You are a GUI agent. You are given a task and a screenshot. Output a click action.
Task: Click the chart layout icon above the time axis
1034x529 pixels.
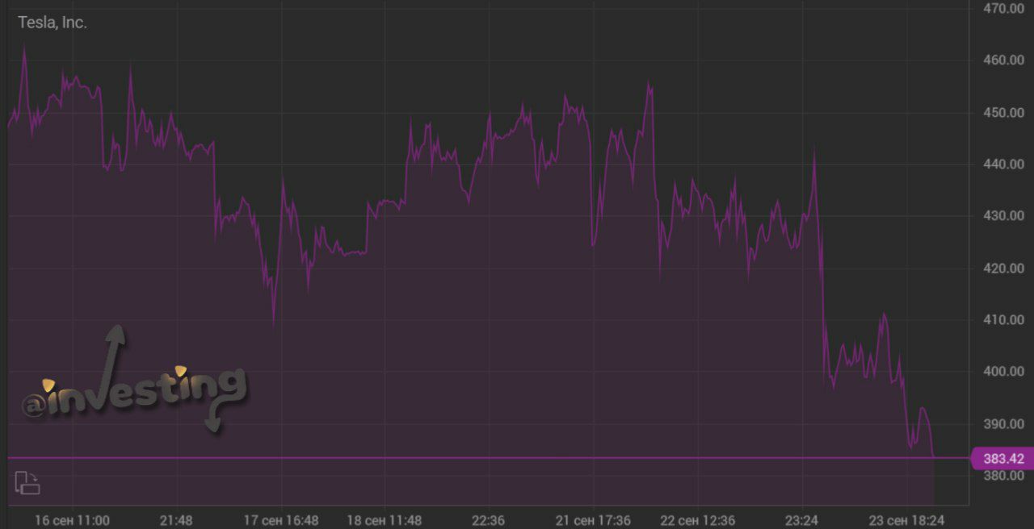coord(27,483)
